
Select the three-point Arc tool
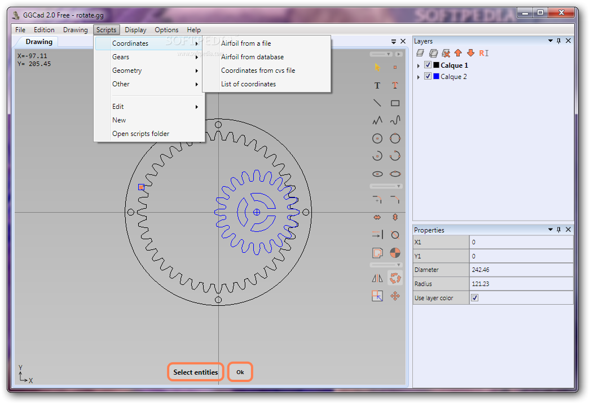click(x=395, y=156)
